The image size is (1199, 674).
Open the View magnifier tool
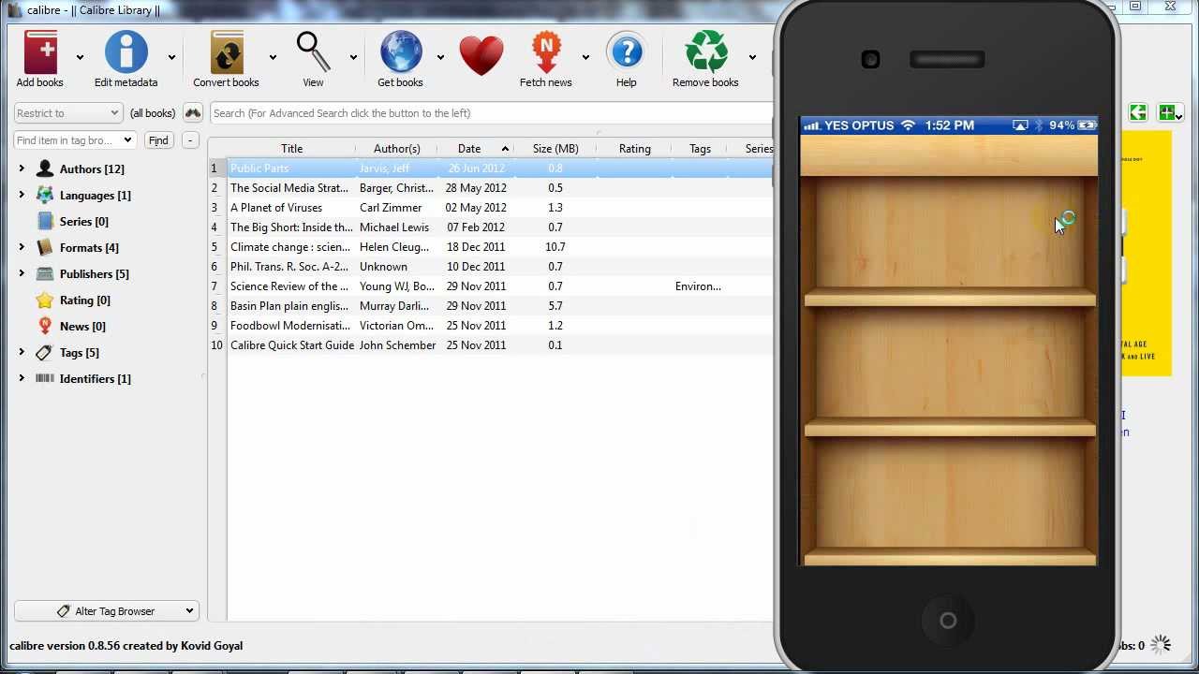point(313,52)
